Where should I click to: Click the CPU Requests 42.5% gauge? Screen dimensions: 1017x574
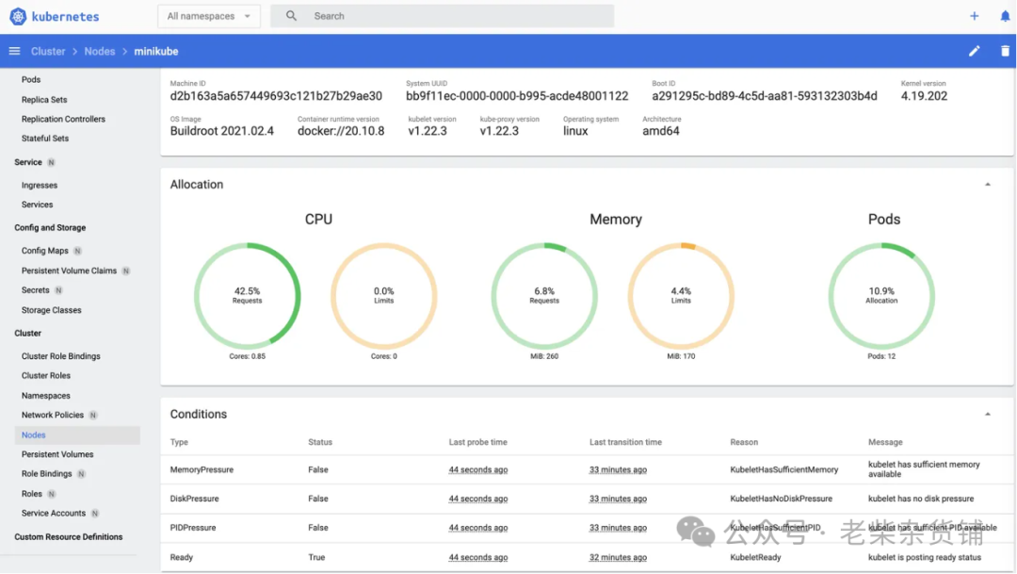(247, 296)
